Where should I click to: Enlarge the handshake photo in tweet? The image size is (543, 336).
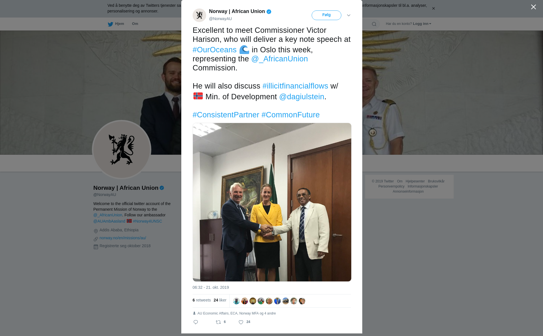click(x=272, y=202)
